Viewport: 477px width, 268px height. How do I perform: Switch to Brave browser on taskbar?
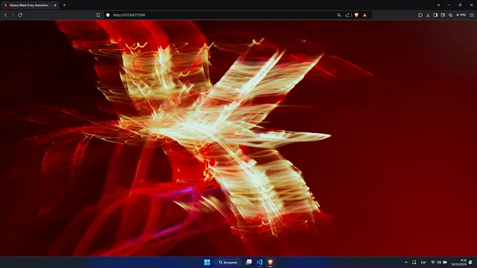click(x=270, y=262)
